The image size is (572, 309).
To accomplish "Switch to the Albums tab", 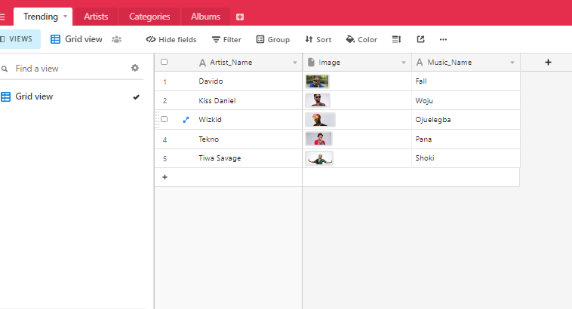I will coord(206,17).
